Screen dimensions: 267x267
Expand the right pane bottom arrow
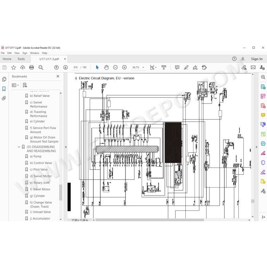pyautogui.click(x=263, y=217)
